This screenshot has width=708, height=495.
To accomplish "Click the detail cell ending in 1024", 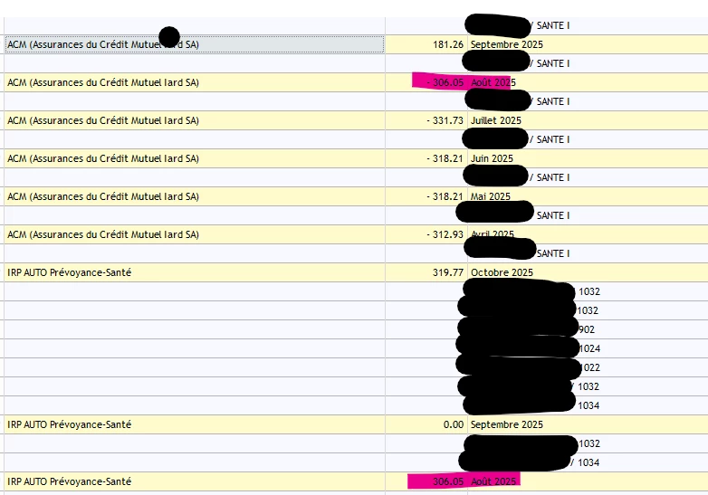I will pyautogui.click(x=588, y=348).
